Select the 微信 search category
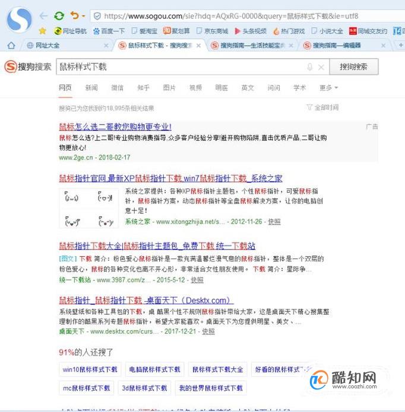405x412 pixels. pyautogui.click(x=118, y=88)
